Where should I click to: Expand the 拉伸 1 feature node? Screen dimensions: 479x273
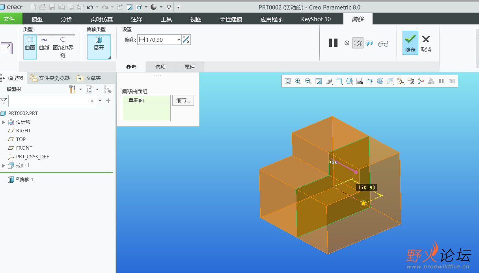pyautogui.click(x=4, y=165)
